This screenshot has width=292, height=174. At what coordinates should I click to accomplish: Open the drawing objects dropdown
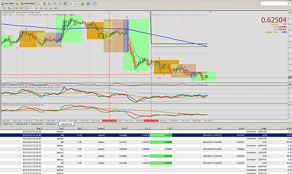10,8
